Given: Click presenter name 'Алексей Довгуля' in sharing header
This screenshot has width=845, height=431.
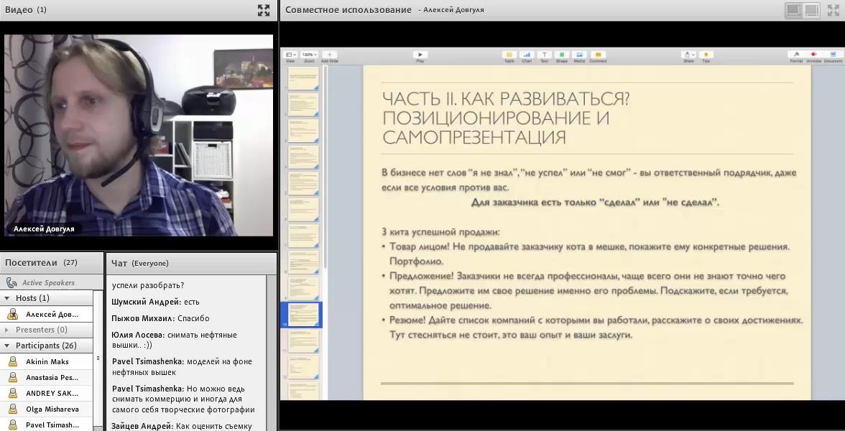Looking at the screenshot, I should [x=453, y=10].
